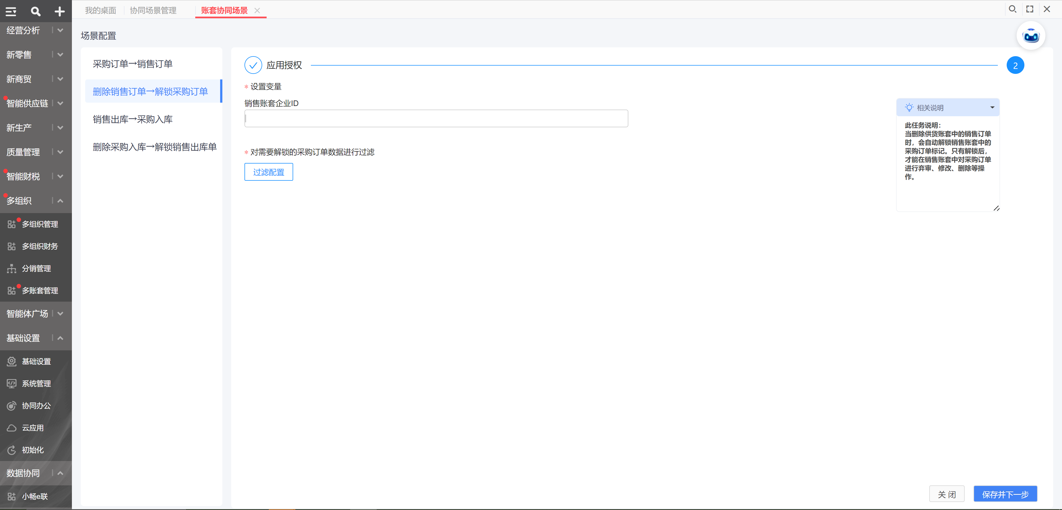Toggle the sidebar menu collapse icon
Viewport: 1062px width, 510px height.
[x=11, y=11]
